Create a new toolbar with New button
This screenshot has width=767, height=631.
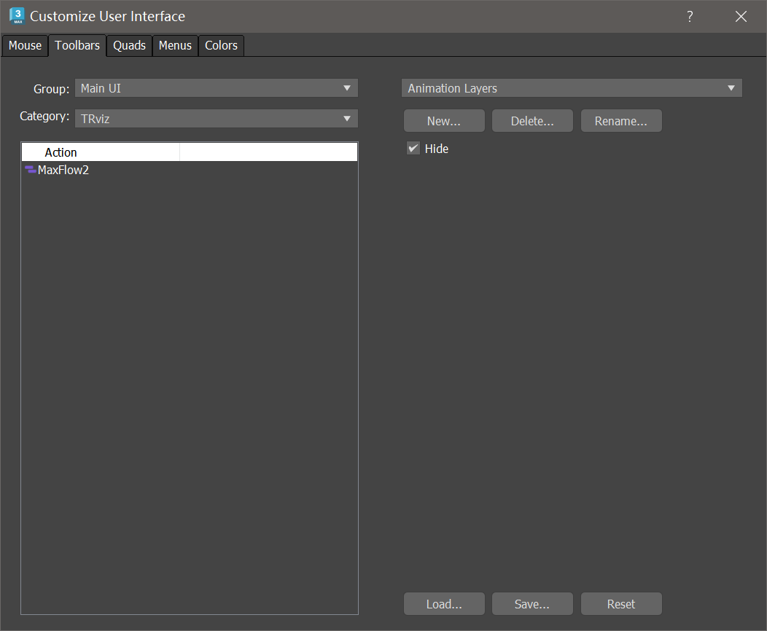click(x=444, y=120)
